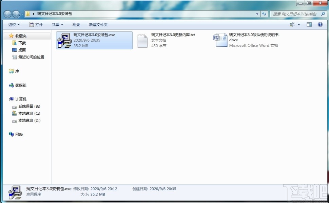The height and width of the screenshot is (203, 329).
Task: Refresh the folder view
Action: [x=264, y=14]
